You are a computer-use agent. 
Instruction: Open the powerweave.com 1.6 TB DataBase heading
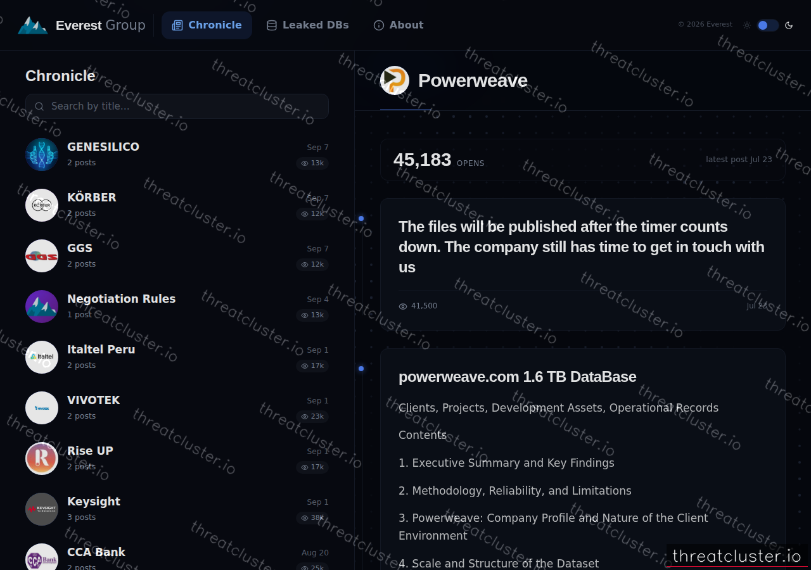[x=518, y=377]
